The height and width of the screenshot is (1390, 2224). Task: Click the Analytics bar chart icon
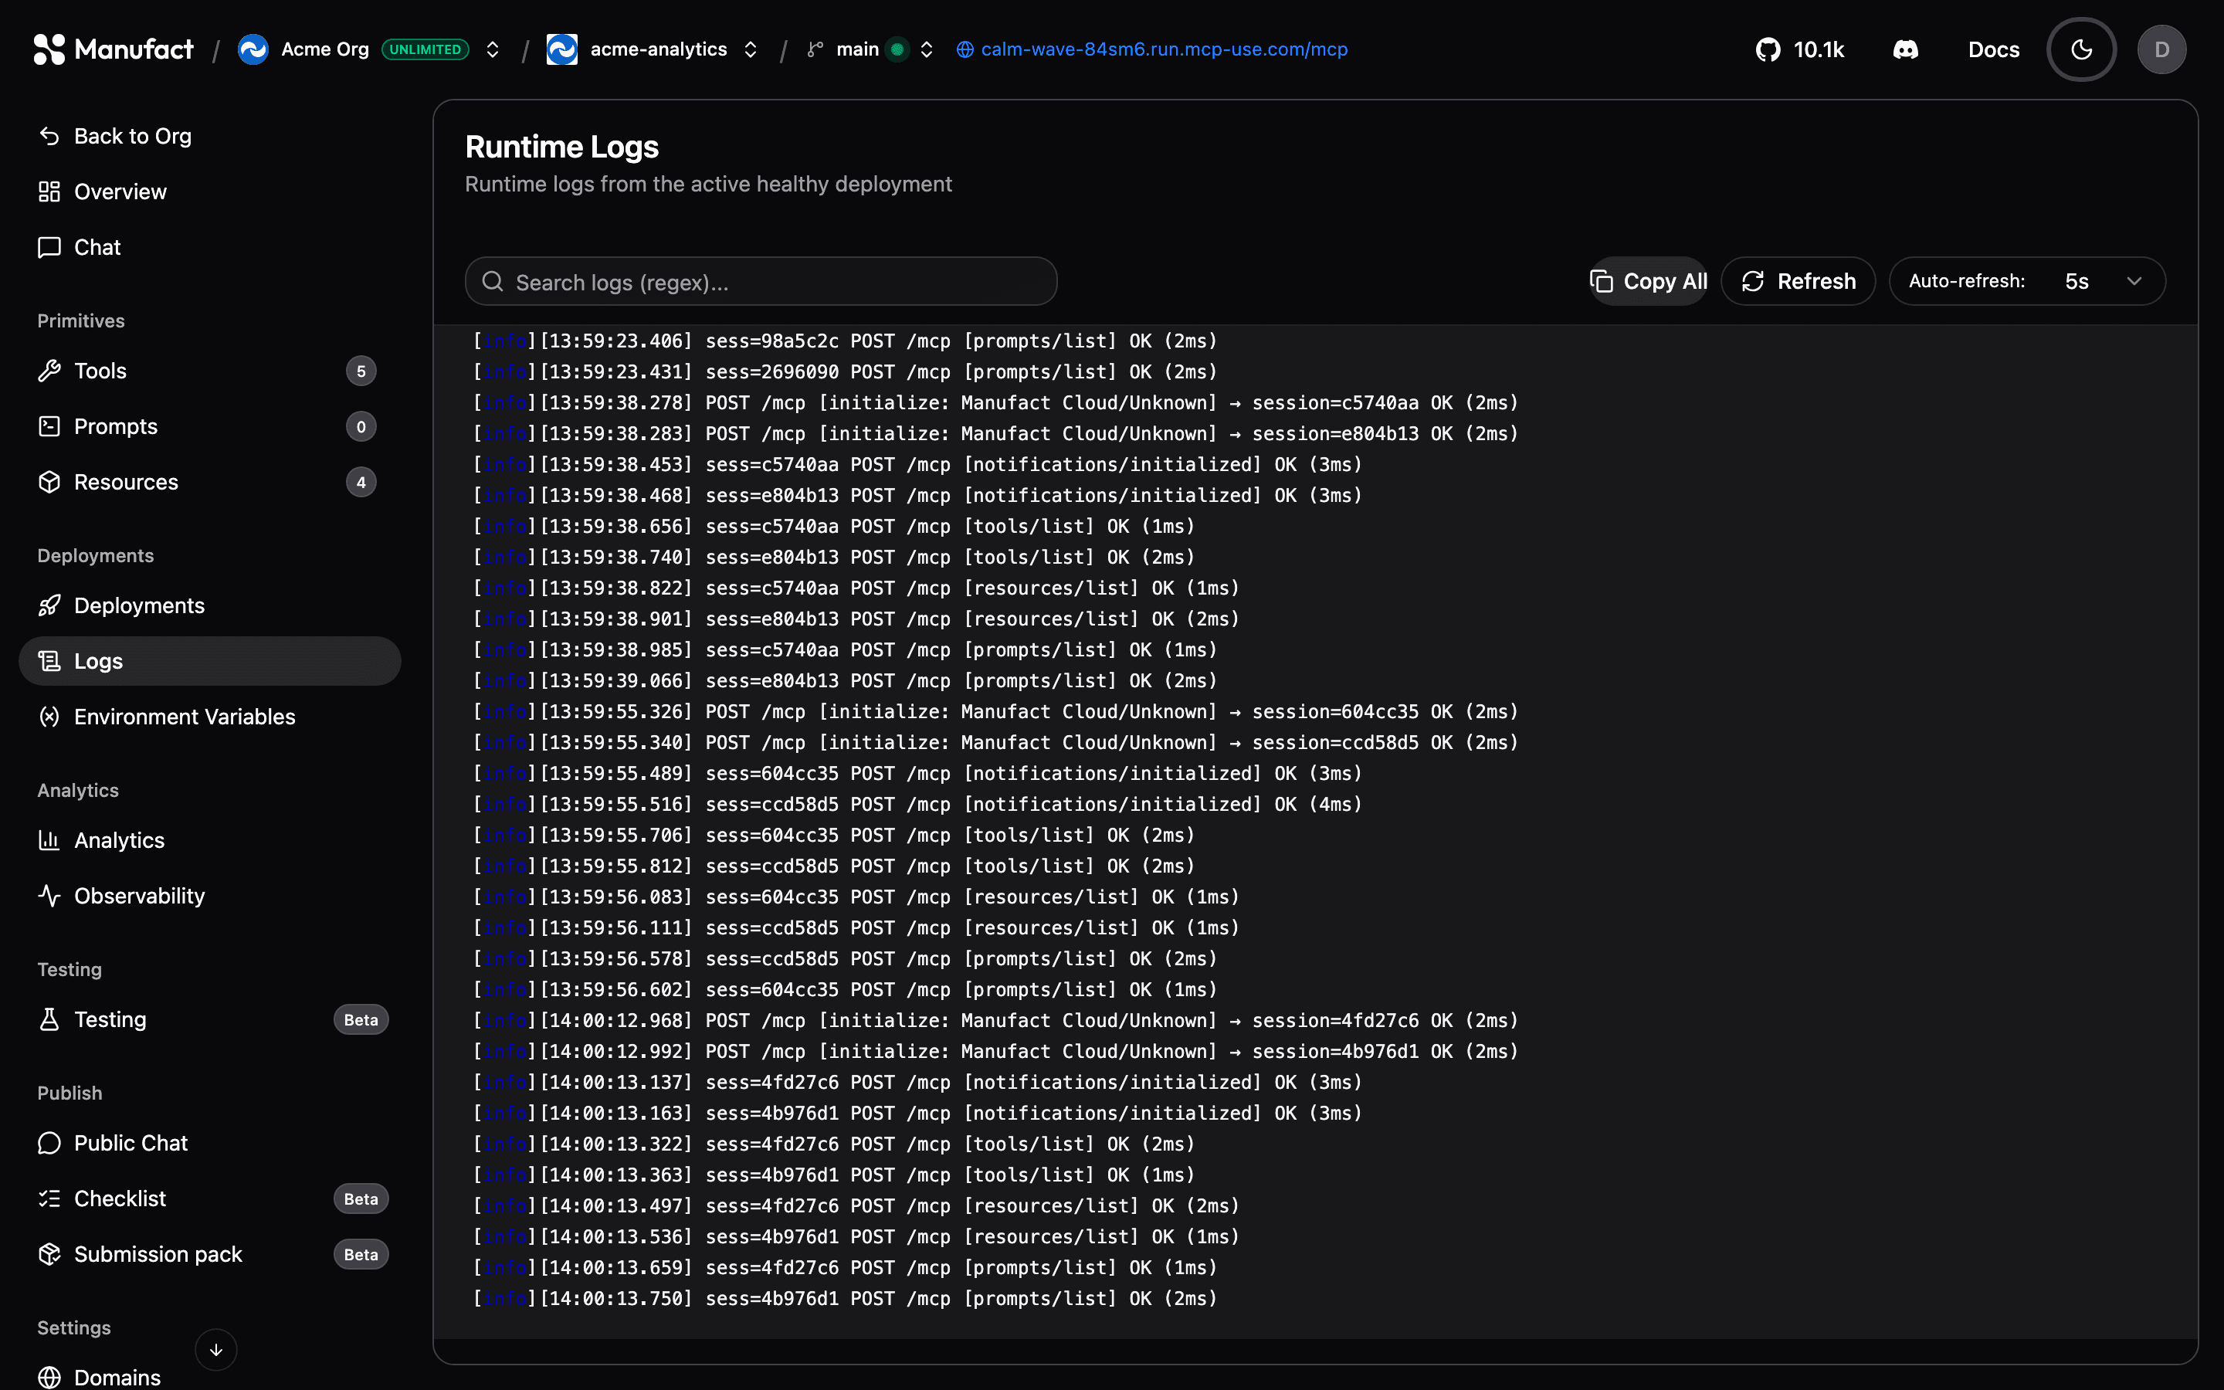(x=49, y=840)
